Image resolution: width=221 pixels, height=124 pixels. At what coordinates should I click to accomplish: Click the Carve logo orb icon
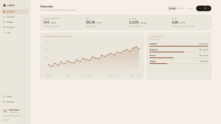click(x=4, y=5)
